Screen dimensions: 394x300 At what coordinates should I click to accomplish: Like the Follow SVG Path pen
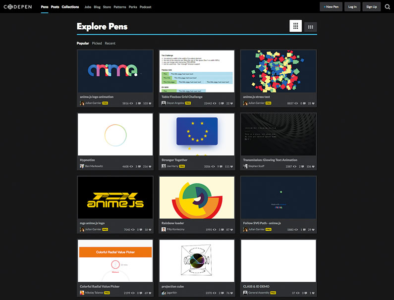click(313, 230)
